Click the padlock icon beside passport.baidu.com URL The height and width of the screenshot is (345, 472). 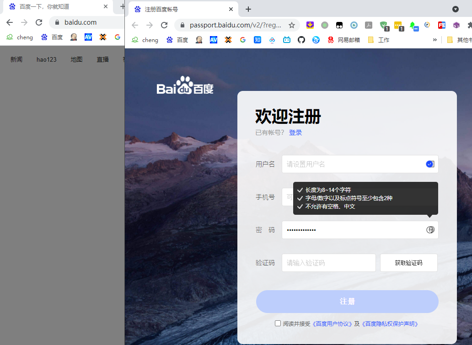pos(182,25)
